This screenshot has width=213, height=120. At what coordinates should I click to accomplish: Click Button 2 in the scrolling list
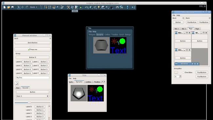point(40,113)
